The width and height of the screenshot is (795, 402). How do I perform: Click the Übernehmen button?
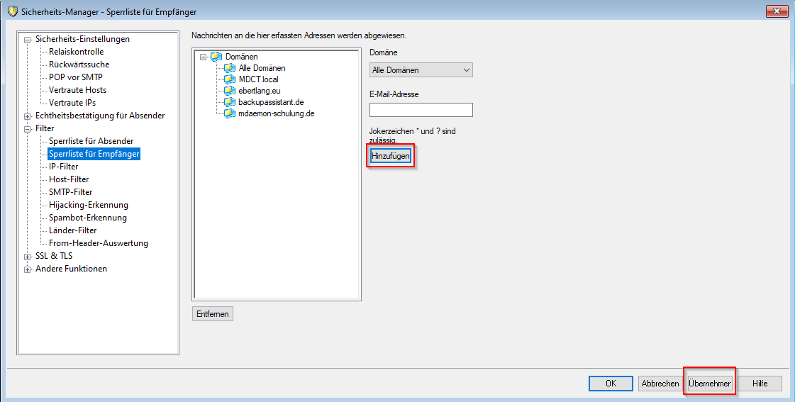709,383
